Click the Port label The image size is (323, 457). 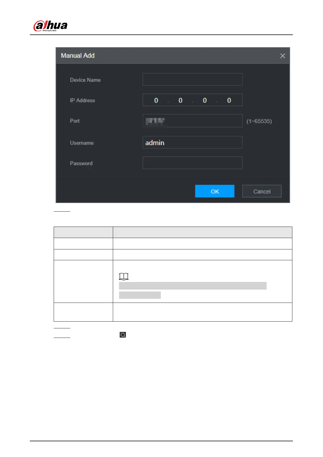point(75,121)
